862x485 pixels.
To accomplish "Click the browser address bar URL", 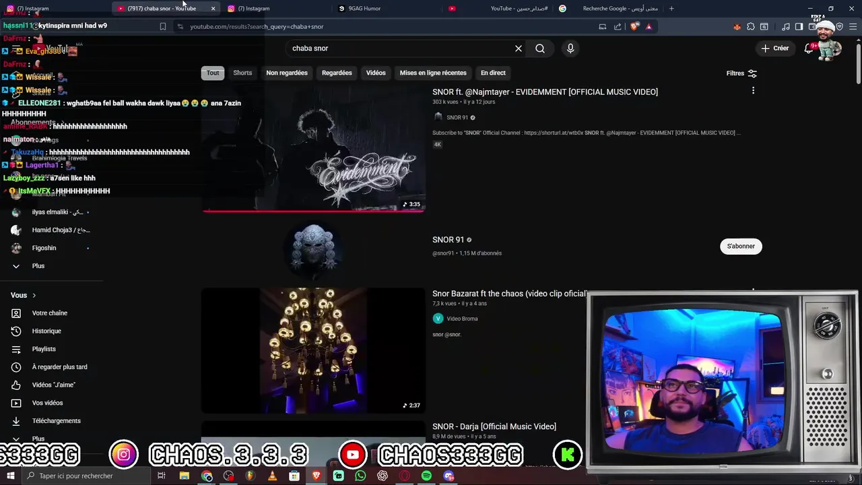I will (257, 27).
